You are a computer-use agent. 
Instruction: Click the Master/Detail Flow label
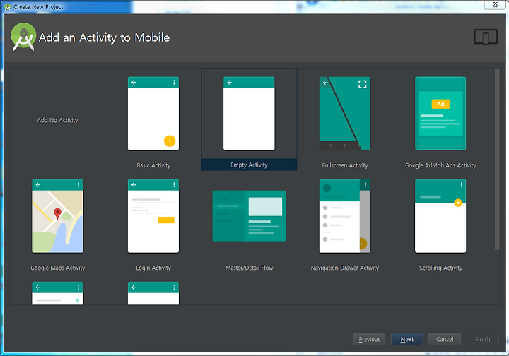coord(249,268)
